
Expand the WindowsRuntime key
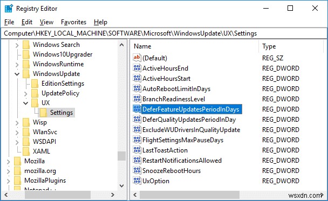click(x=17, y=65)
